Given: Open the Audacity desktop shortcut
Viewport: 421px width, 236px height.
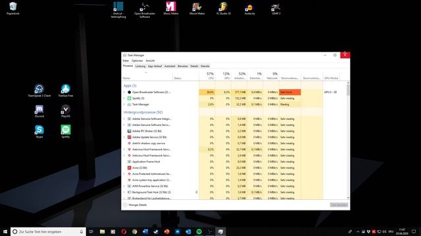Looking at the screenshot, I should 250,8.
